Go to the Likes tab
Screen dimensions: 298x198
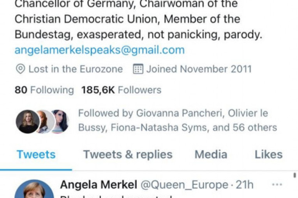[268, 155]
